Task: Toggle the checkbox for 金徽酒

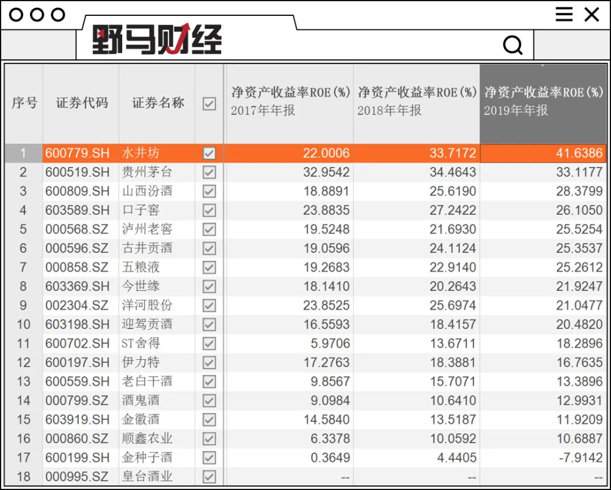Action: [209, 420]
